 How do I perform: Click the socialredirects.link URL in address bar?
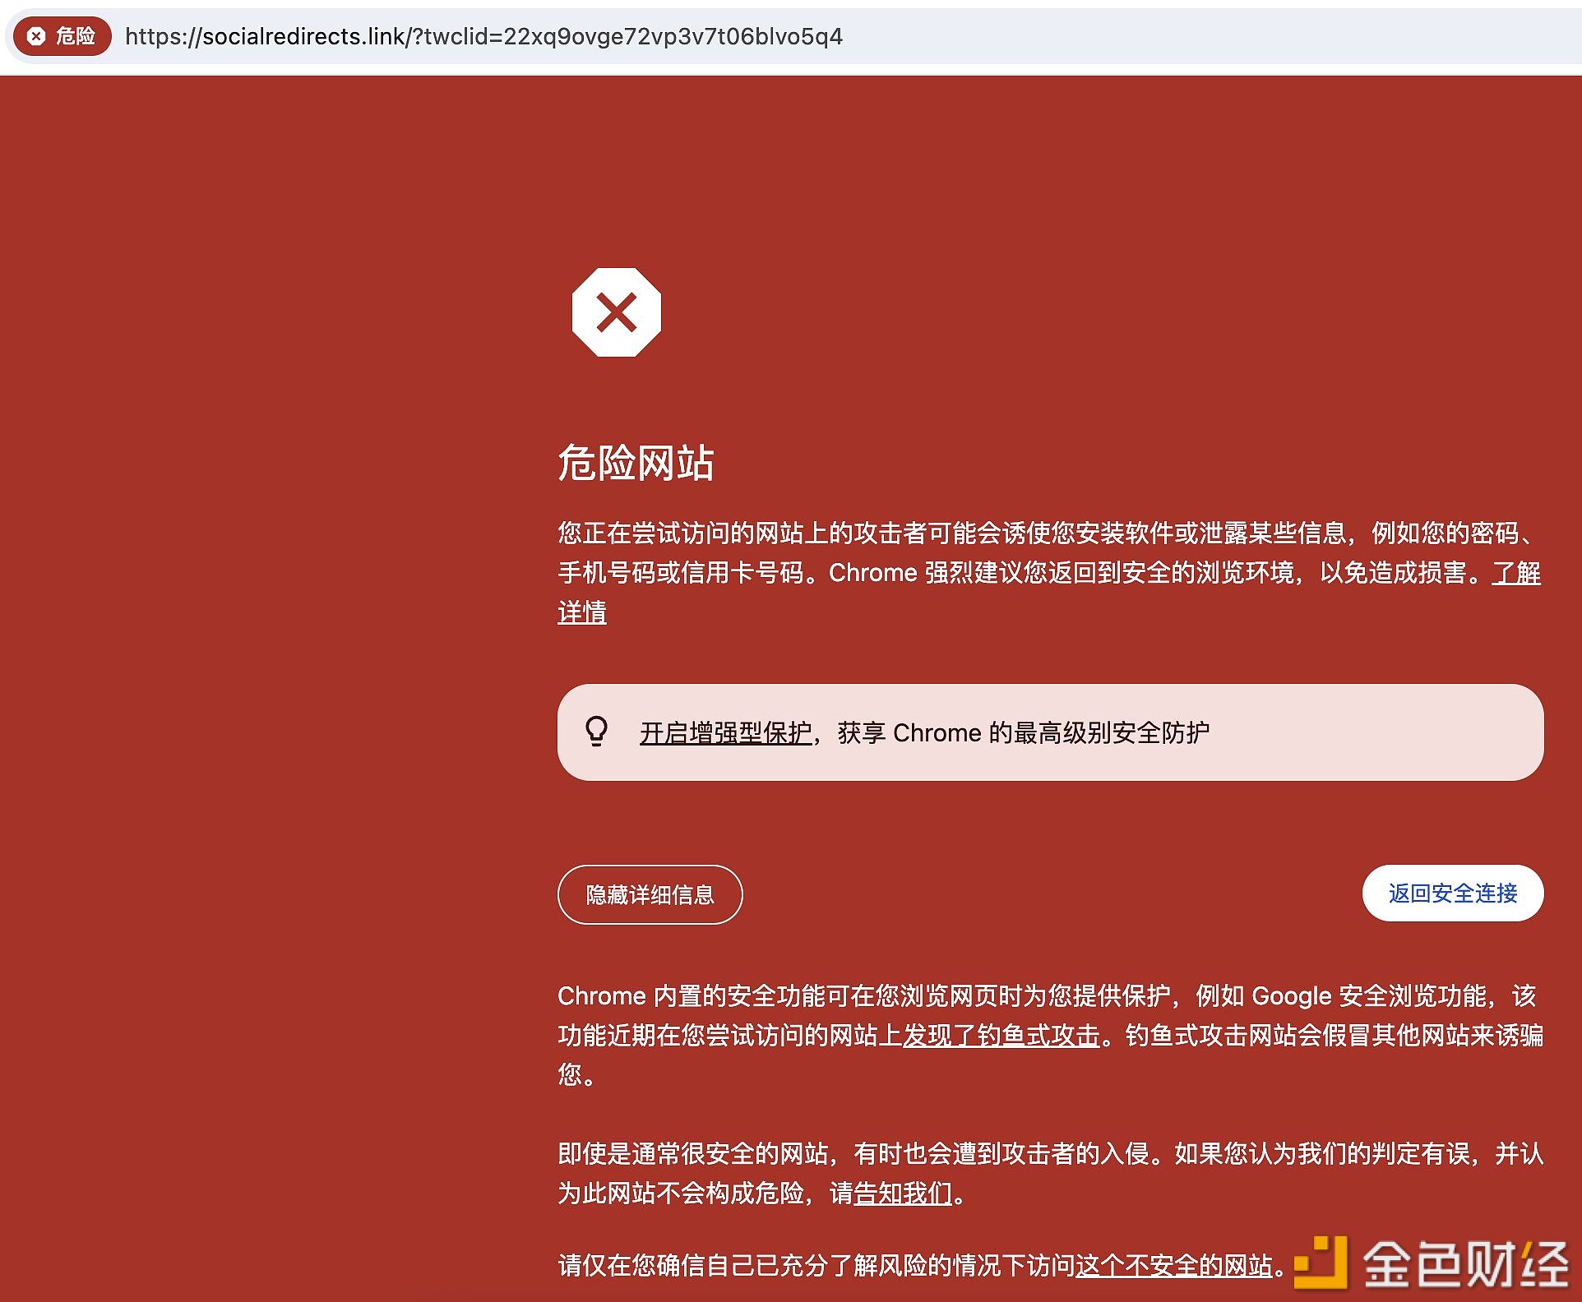coord(483,37)
